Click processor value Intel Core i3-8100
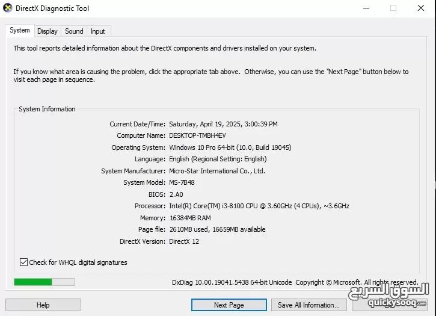This screenshot has height=316, width=436. click(x=259, y=206)
